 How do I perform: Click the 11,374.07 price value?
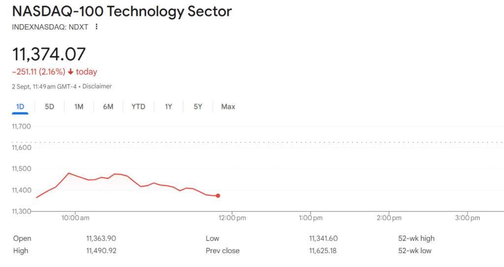[49, 54]
